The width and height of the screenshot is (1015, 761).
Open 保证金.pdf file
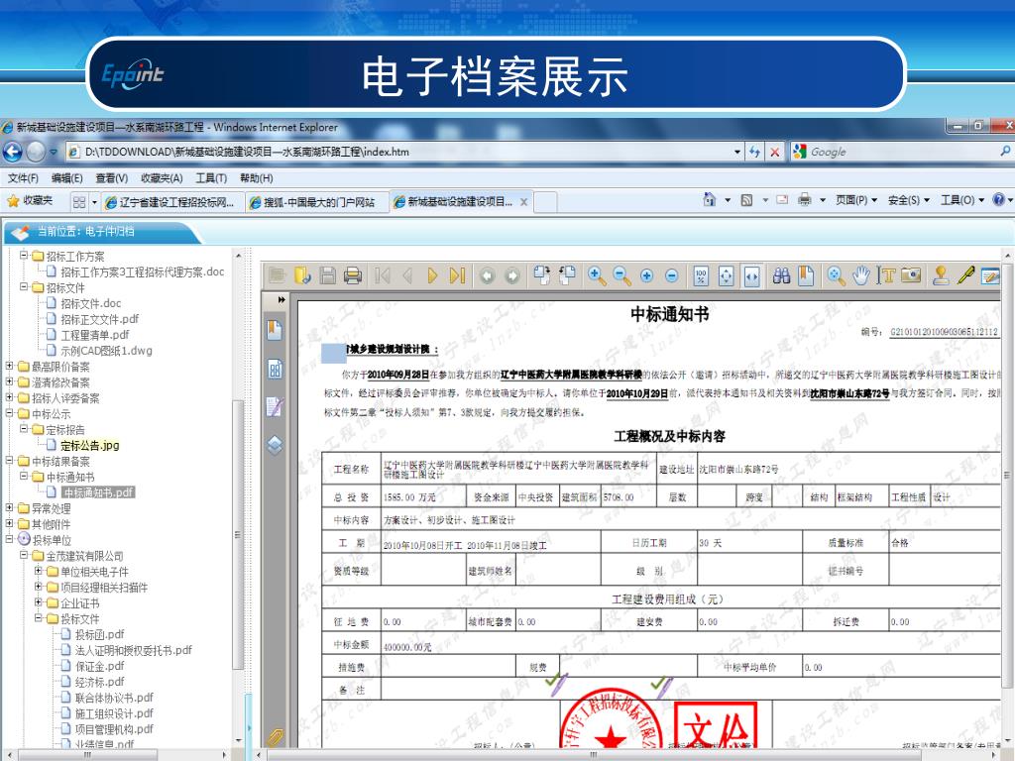pos(100,666)
